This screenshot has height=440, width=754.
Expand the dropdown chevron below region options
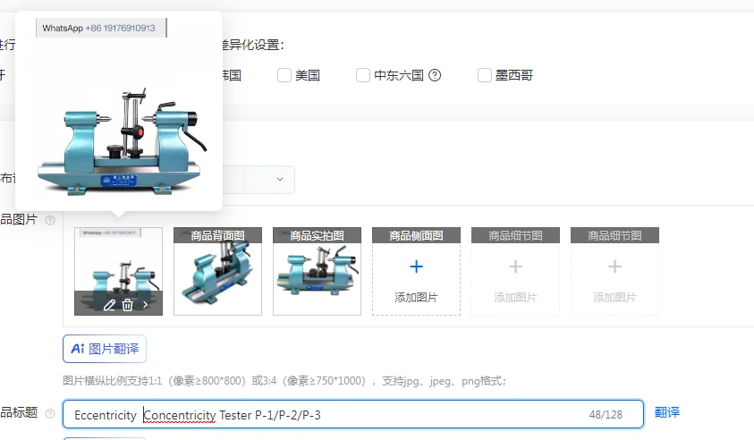[280, 180]
